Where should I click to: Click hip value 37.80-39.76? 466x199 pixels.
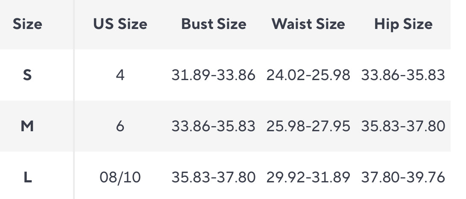tap(403, 177)
